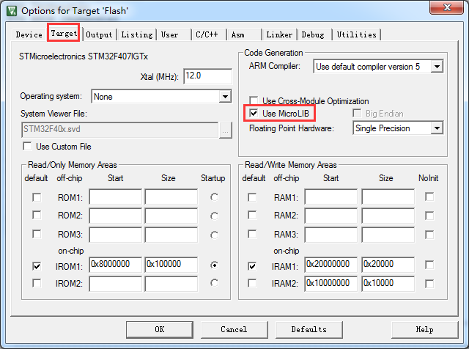Click the IROM1 Size field 0x100000
The width and height of the screenshot is (469, 349).
[171, 265]
